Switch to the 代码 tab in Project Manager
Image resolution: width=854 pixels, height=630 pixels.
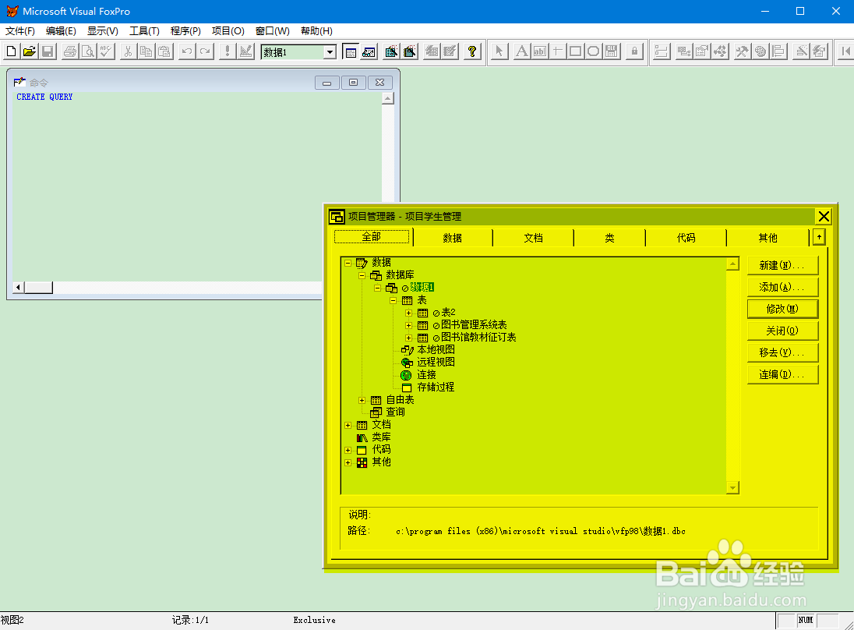(686, 238)
